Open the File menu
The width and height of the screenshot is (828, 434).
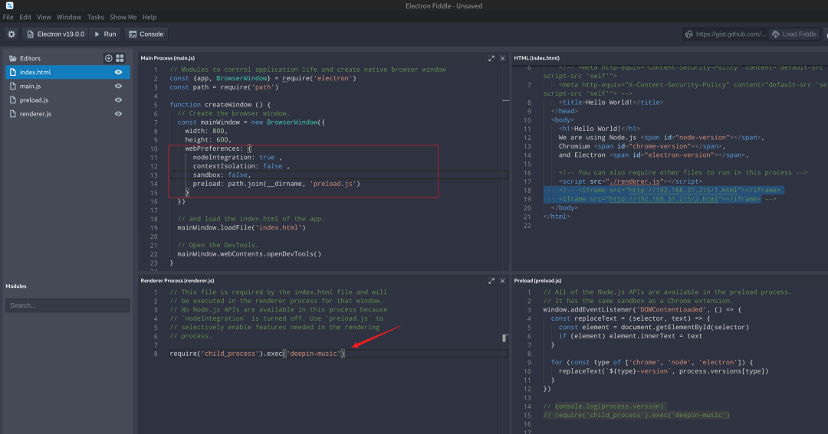tap(8, 17)
